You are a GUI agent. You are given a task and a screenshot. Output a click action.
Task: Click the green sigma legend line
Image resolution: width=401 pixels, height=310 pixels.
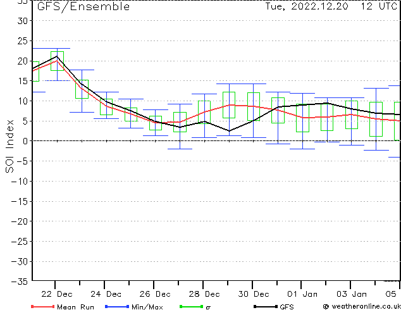point(191,306)
